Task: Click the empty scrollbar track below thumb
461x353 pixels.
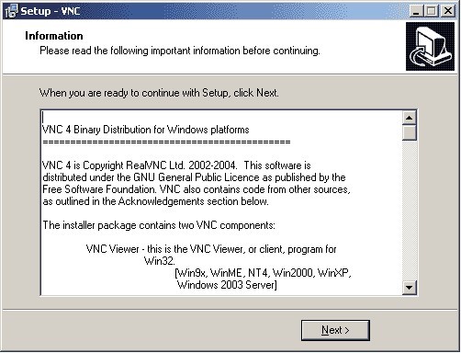Action: pos(409,211)
